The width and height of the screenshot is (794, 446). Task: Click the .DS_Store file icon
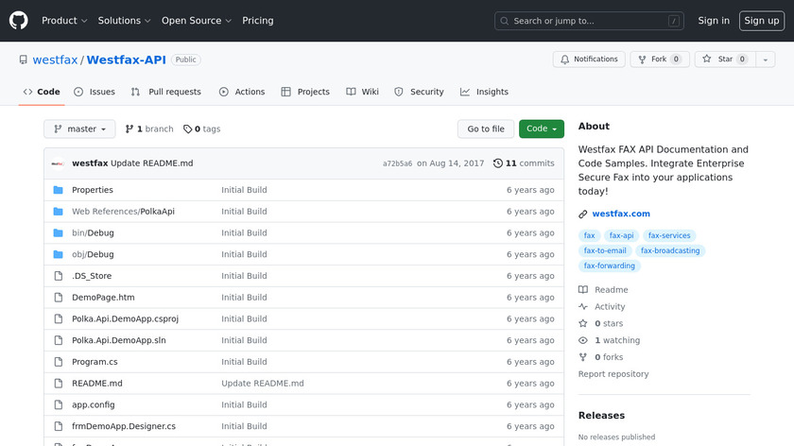[x=59, y=276]
